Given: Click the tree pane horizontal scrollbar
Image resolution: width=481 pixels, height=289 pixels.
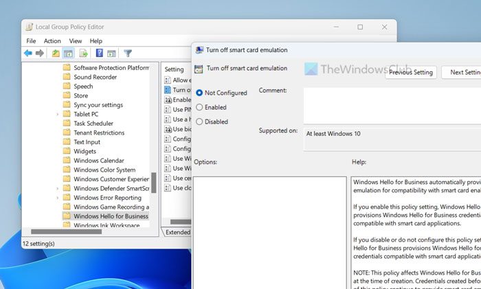Looking at the screenshot, I should [x=66, y=232].
